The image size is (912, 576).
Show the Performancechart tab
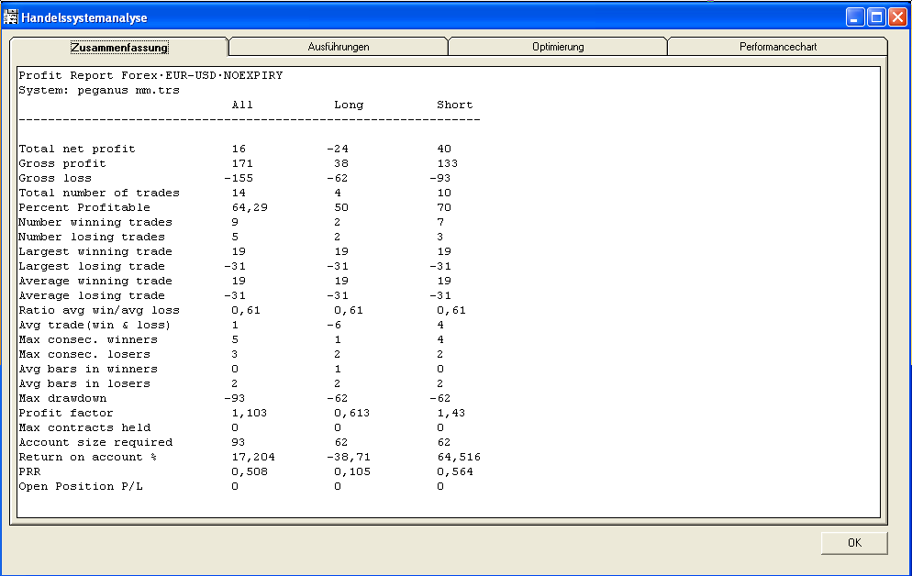click(x=777, y=47)
